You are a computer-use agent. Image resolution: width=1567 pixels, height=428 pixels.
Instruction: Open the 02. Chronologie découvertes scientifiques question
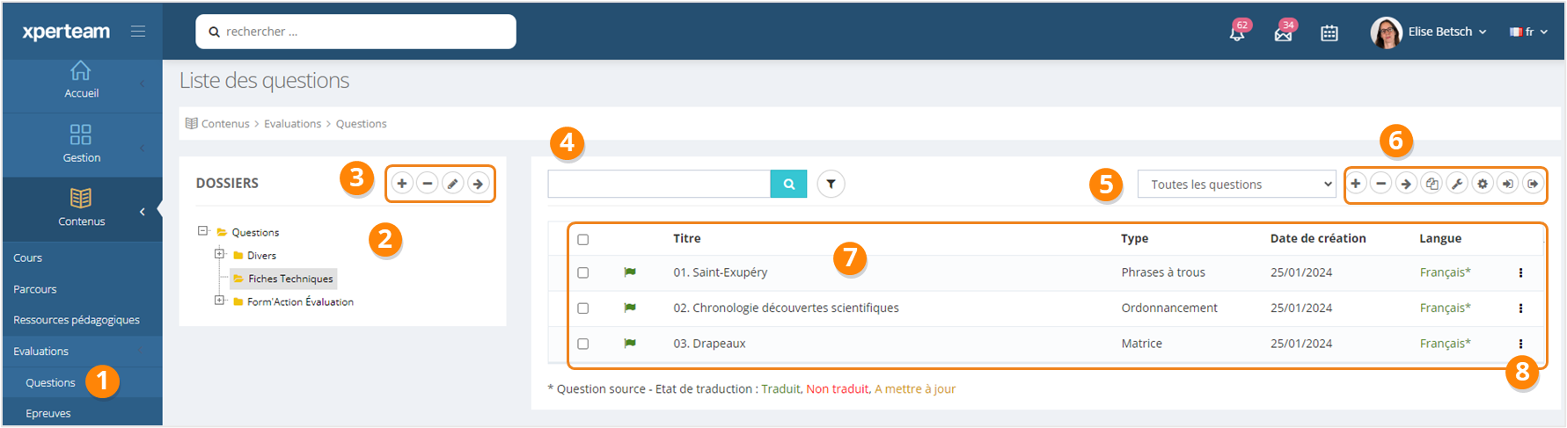[x=786, y=308]
